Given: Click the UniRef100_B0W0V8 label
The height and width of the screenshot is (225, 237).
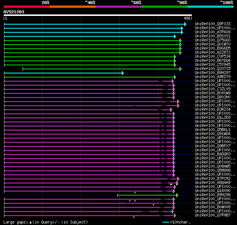Looking at the screenshot, I should click(x=213, y=207).
